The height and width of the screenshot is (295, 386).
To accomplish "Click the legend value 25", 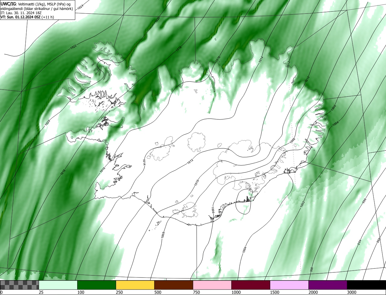I will point(41,292).
